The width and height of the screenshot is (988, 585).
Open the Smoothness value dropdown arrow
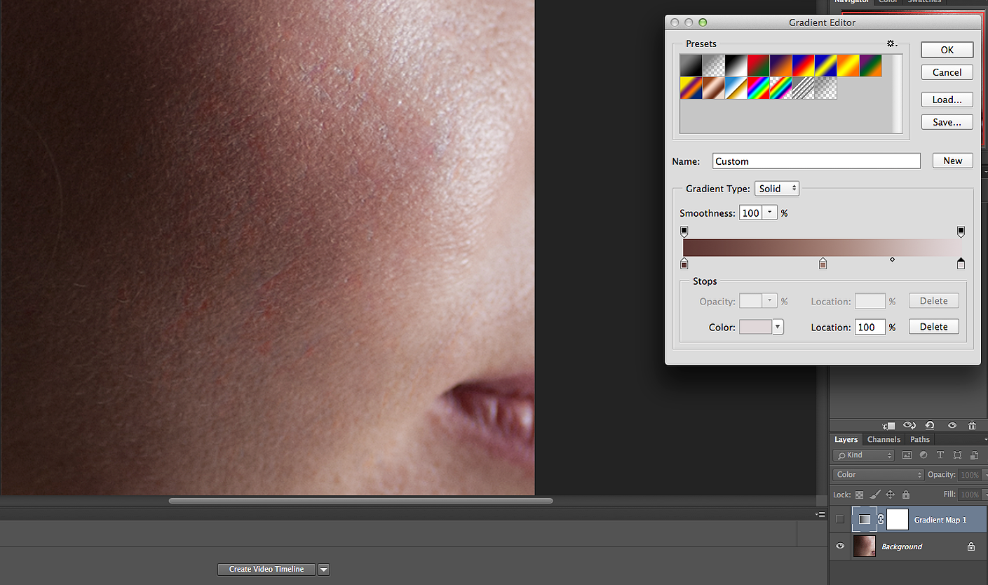770,213
